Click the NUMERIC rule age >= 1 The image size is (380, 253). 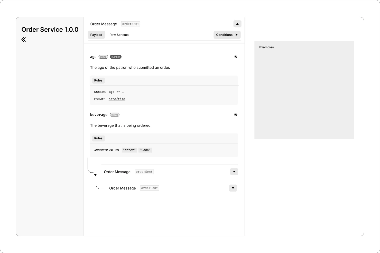coord(109,92)
